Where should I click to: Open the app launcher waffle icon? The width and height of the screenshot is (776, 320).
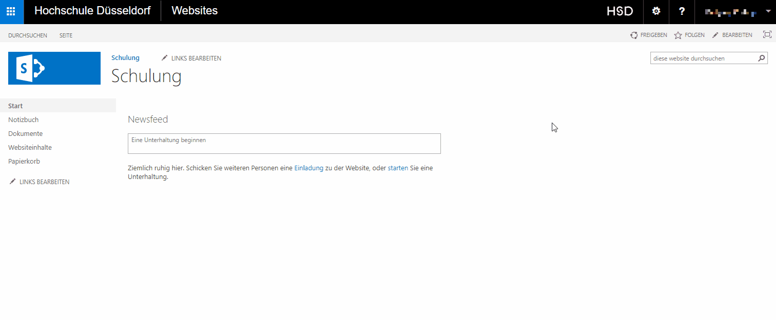pyautogui.click(x=11, y=11)
